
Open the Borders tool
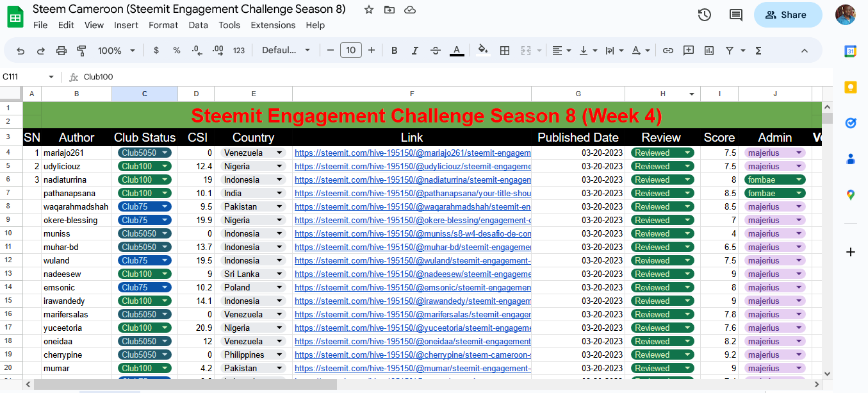pos(505,51)
